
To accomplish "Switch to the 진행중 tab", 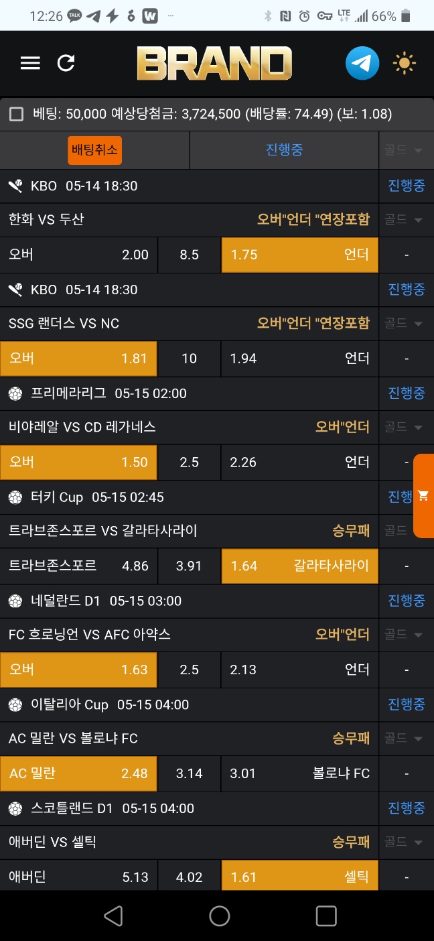I will pos(284,150).
